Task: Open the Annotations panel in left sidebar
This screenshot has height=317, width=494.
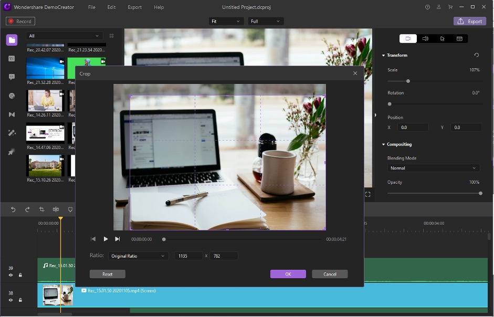Action: (12, 77)
